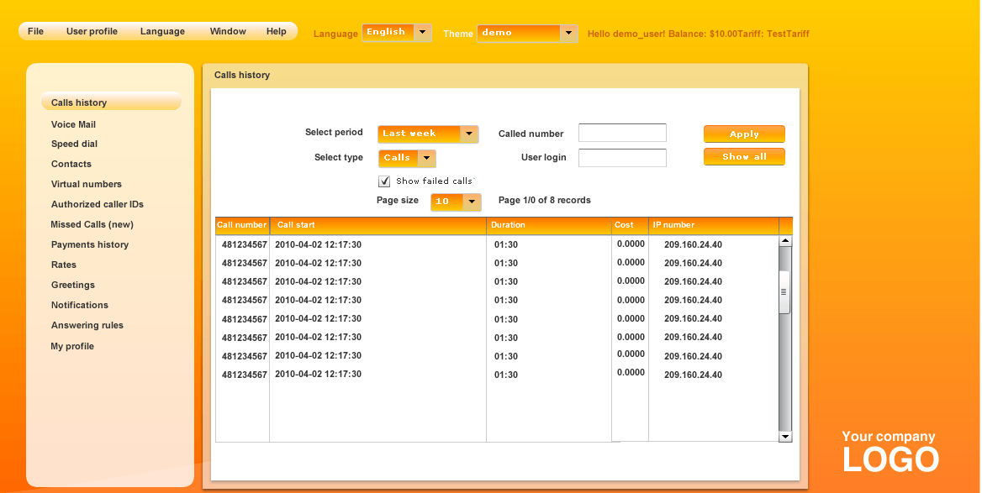The image size is (982, 493).
Task: Open the Select period dropdown showing Last week
Action: 427,133
